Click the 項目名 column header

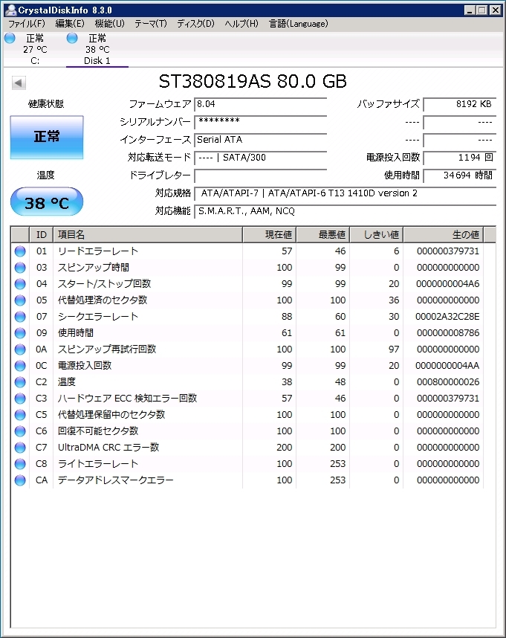pyautogui.click(x=148, y=235)
